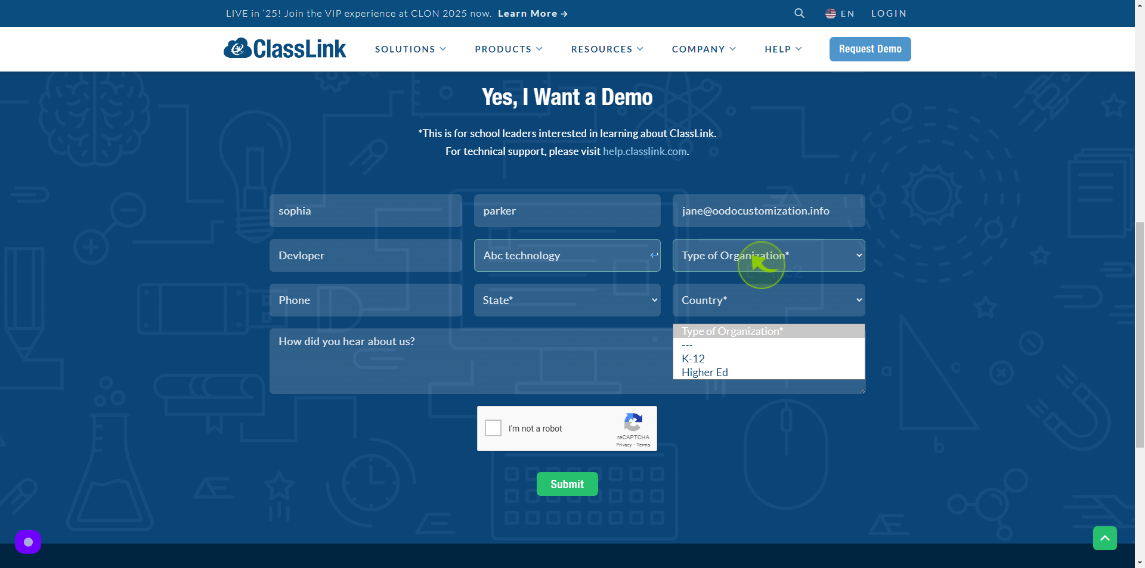
Task: Click the last name field containing parker
Action: [x=567, y=210]
